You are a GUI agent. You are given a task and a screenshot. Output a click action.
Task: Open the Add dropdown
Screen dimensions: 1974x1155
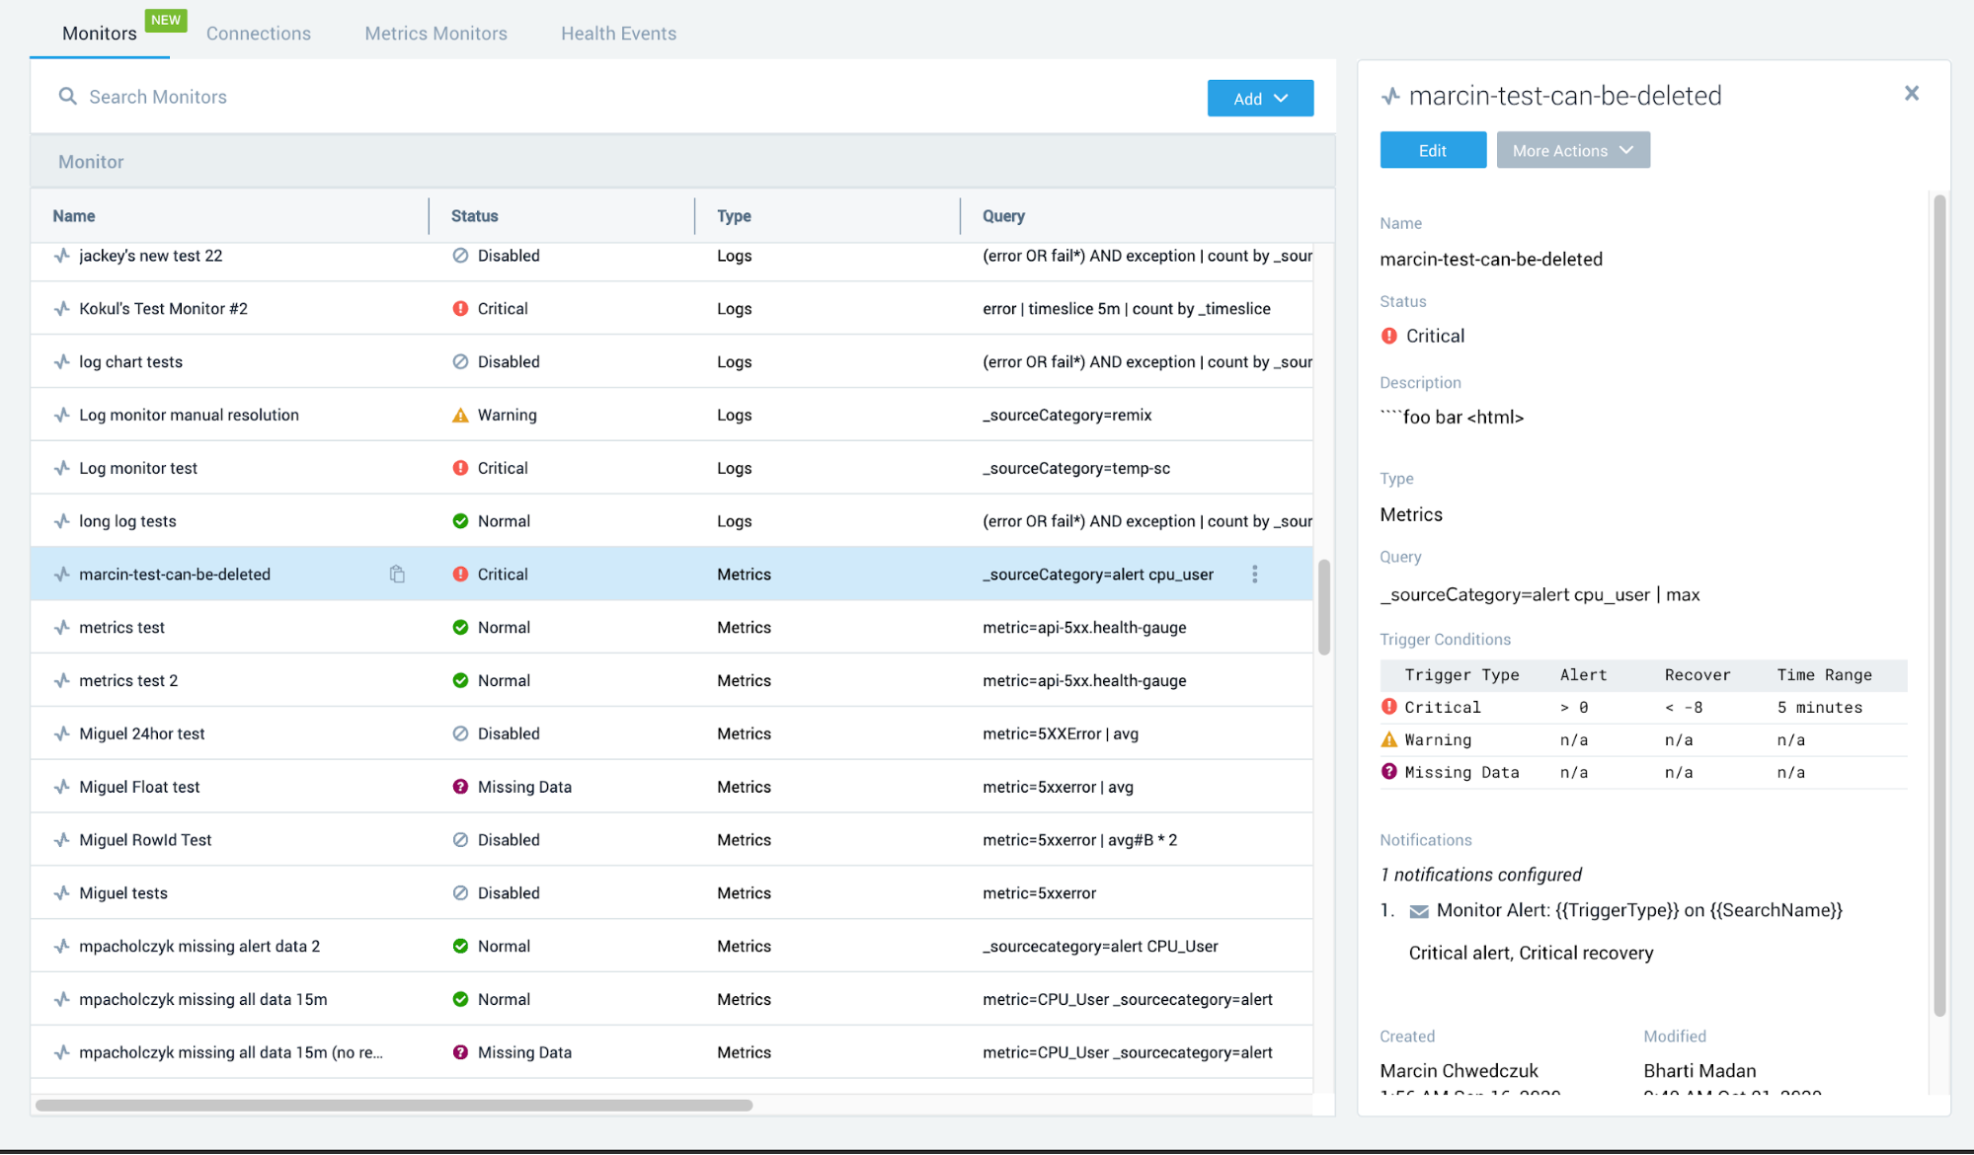tap(1260, 99)
